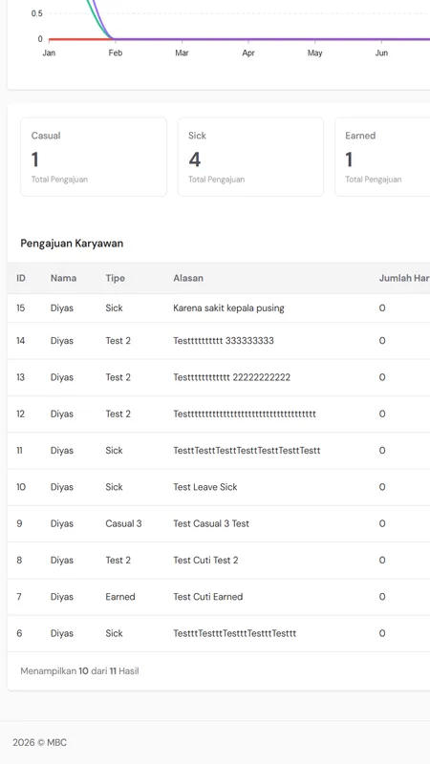This screenshot has height=764, width=430.
Task: Click the 0.5 value on chart axis
Action: coord(37,13)
